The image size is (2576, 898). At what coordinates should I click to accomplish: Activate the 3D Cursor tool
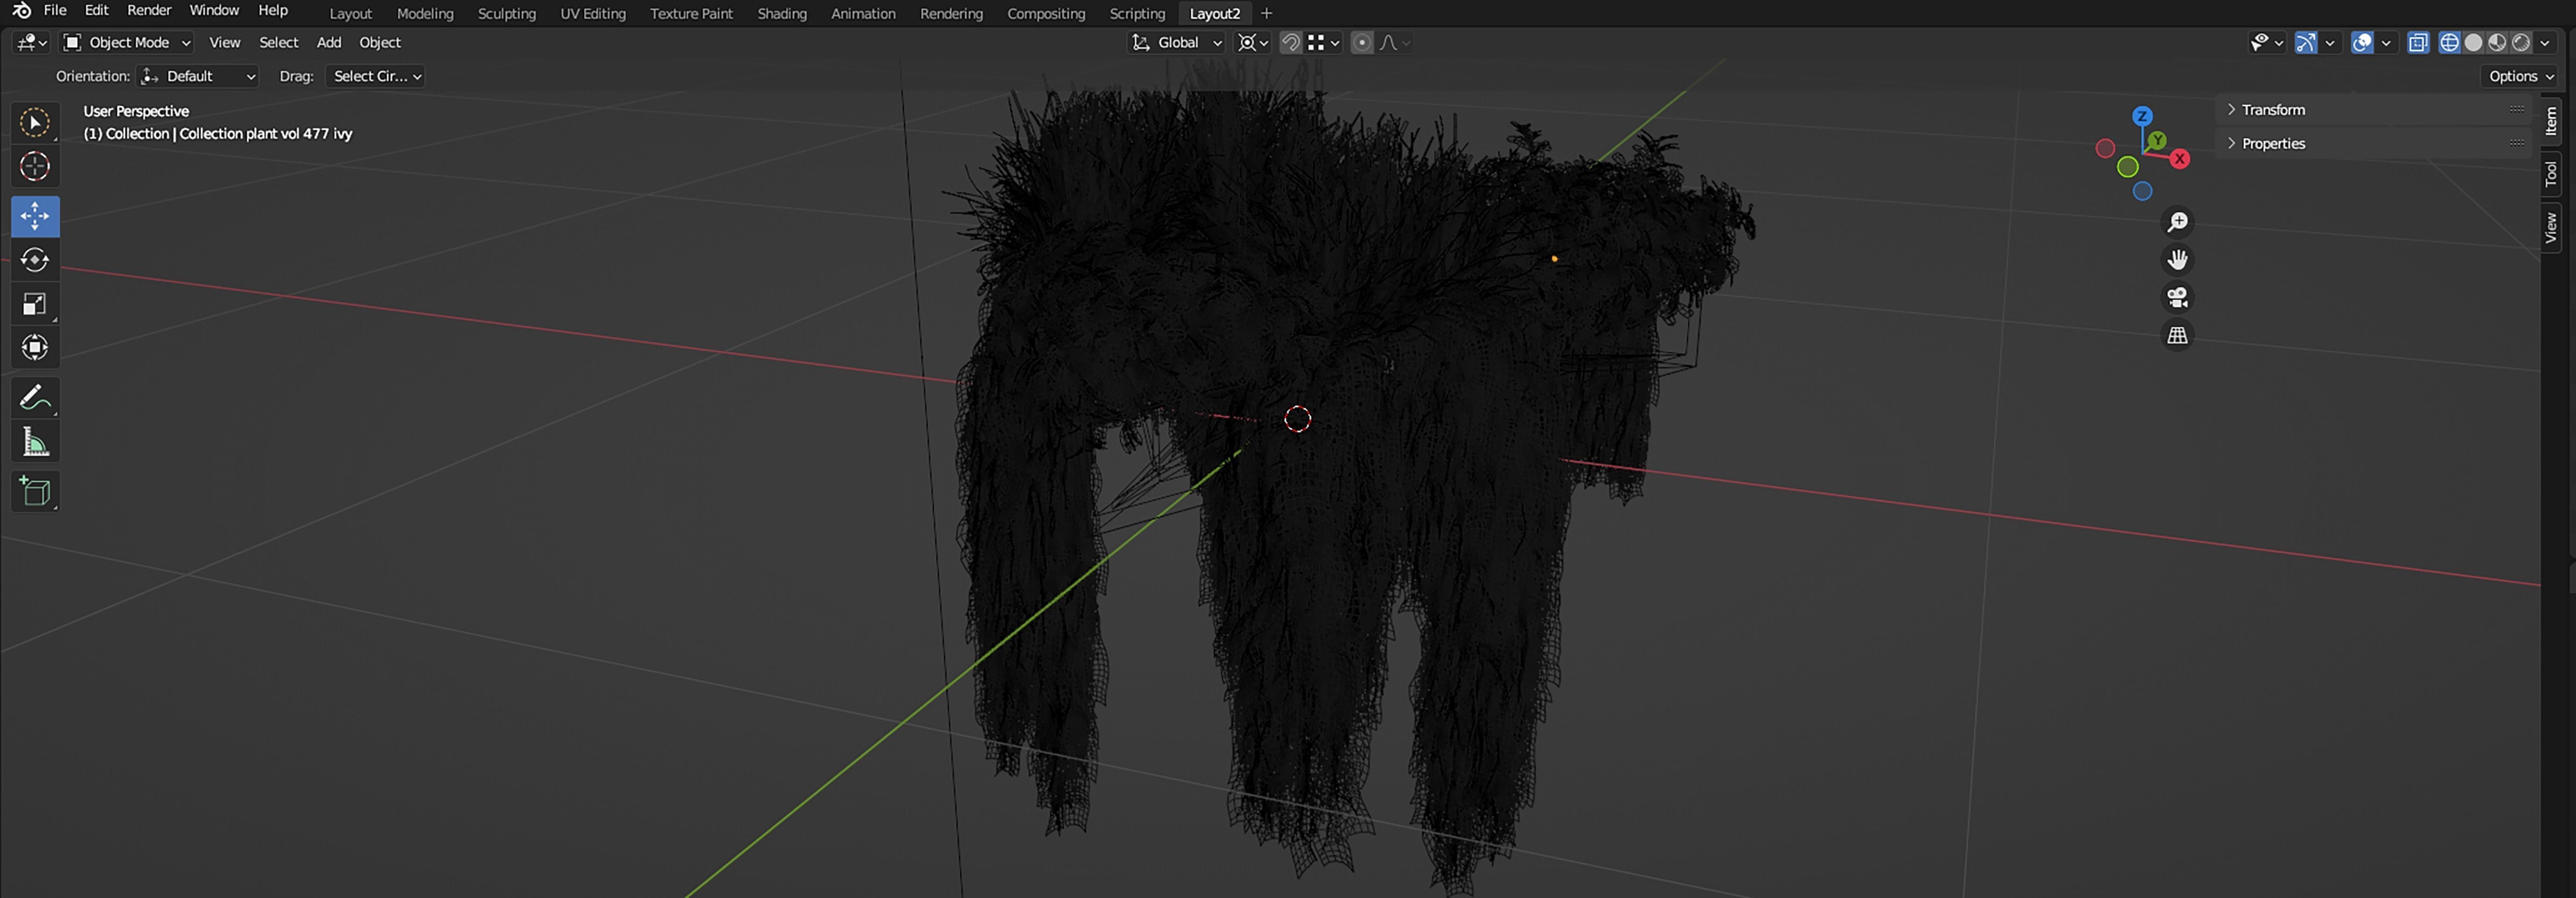click(x=35, y=167)
